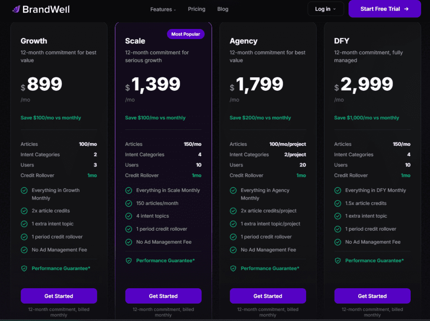The image size is (430, 321).
Task: Click check circle next to Everything in DFY Monthly
Action: (x=338, y=190)
